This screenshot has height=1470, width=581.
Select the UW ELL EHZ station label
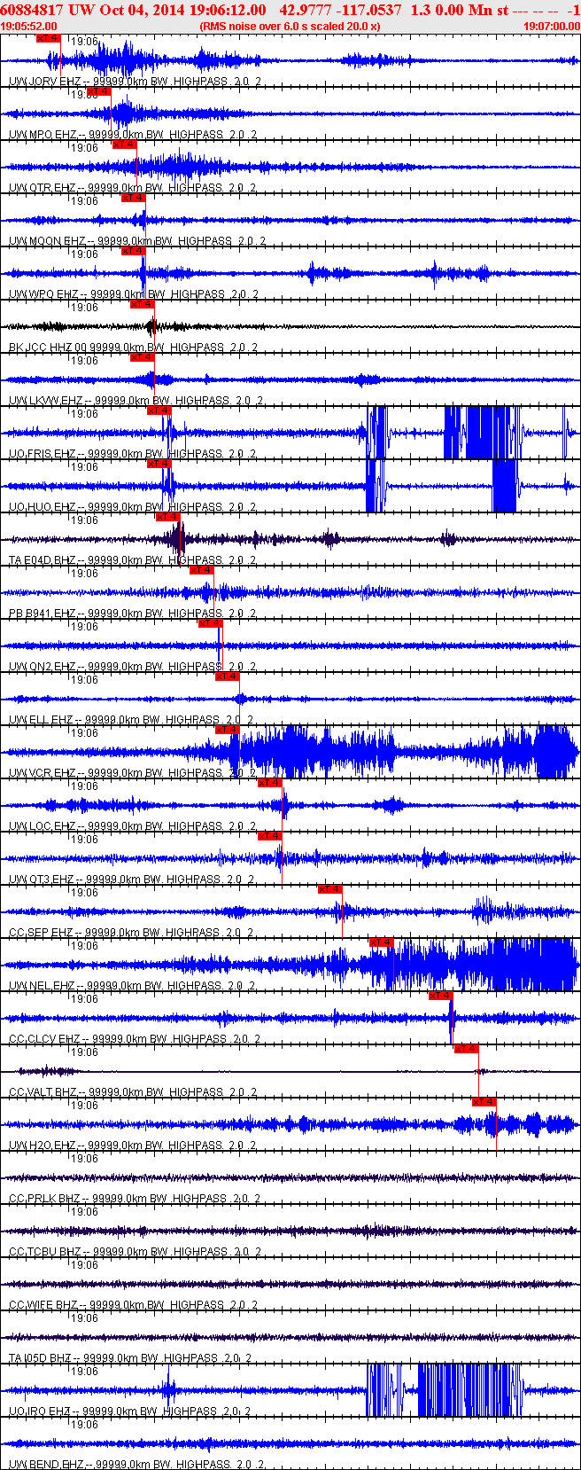pos(130,720)
